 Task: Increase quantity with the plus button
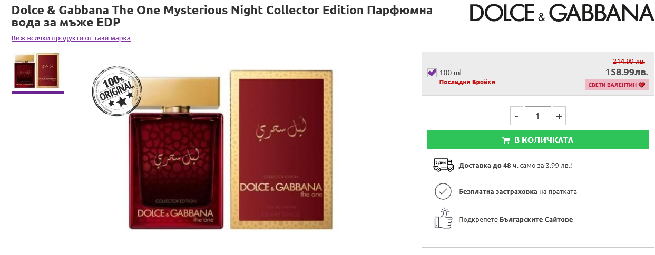pyautogui.click(x=559, y=116)
